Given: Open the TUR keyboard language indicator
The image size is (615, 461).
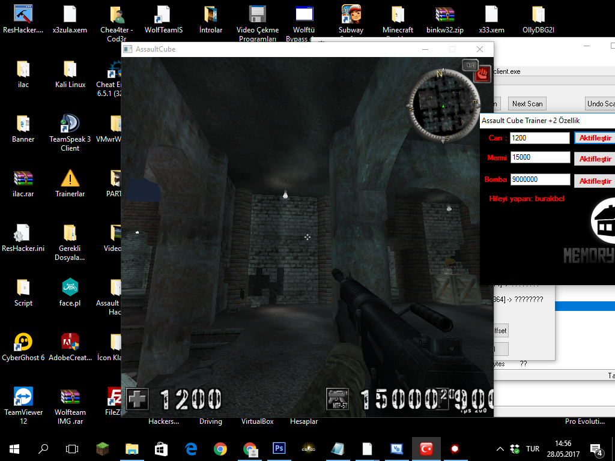Looking at the screenshot, I should 533,449.
